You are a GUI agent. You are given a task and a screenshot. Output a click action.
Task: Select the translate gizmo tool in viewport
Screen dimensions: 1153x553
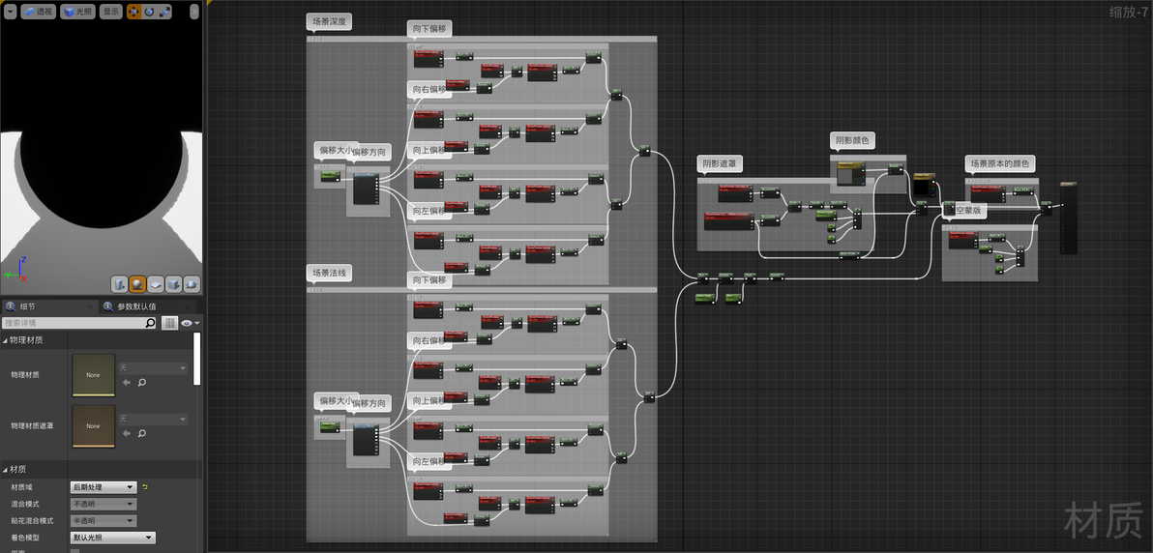[x=133, y=12]
